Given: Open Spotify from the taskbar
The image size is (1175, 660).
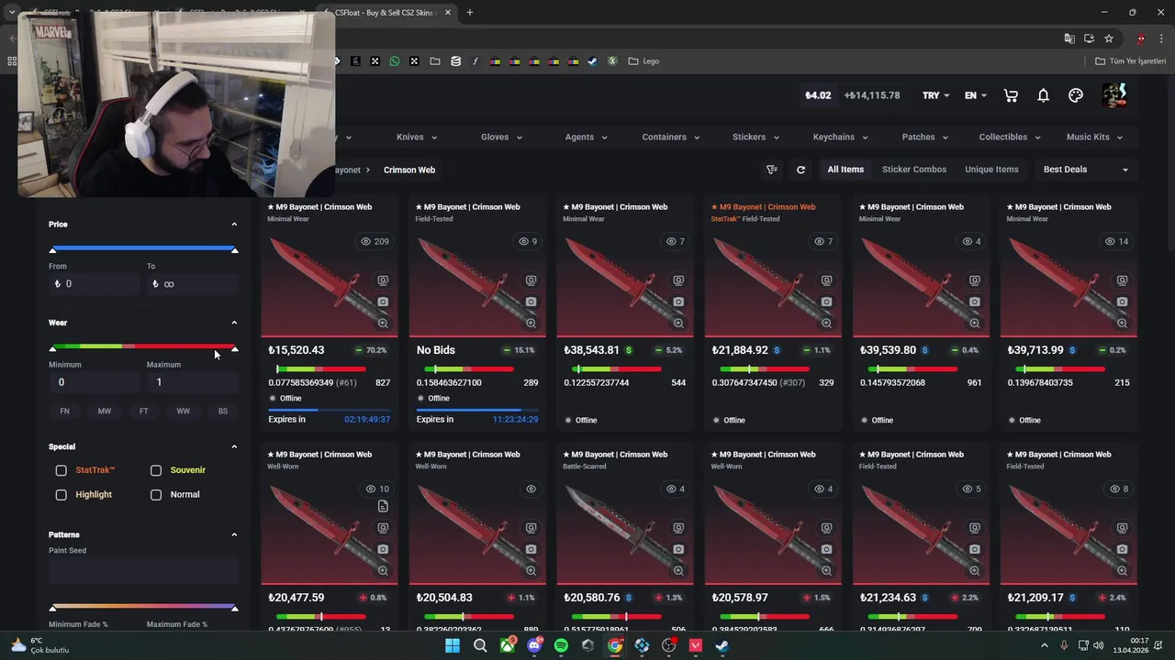Looking at the screenshot, I should click(561, 645).
